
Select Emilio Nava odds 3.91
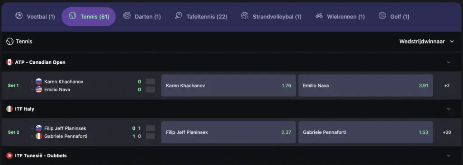point(365,85)
